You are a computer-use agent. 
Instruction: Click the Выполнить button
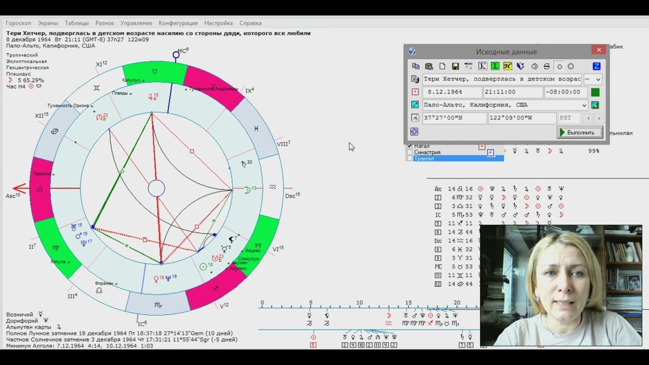(x=580, y=132)
